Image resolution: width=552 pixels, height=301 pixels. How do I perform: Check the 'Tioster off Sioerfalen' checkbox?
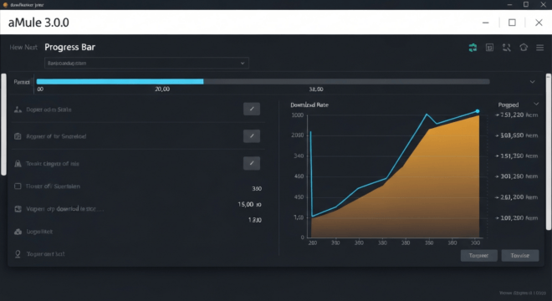18,186
